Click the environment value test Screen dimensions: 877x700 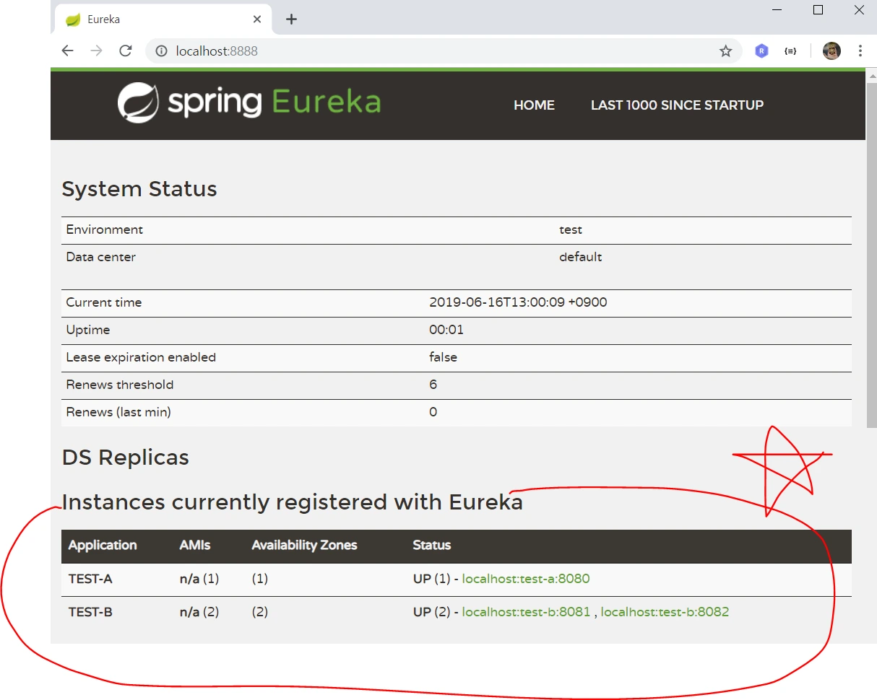tap(571, 230)
